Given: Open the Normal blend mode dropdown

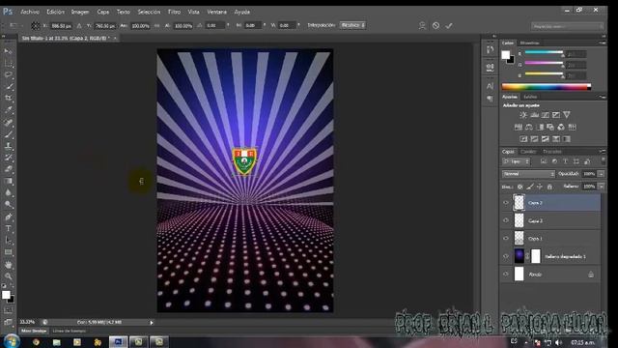Looking at the screenshot, I should click(x=528, y=174).
